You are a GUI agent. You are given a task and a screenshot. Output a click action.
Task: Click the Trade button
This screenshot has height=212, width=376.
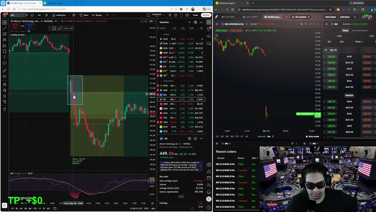(x=195, y=15)
